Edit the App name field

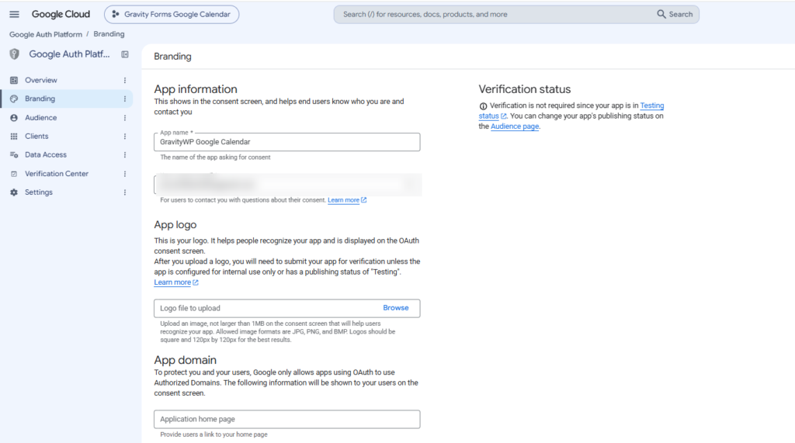coord(287,142)
